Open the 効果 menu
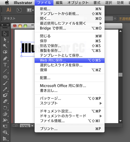Viewport: 130px width, 142px height. coord(120,3)
